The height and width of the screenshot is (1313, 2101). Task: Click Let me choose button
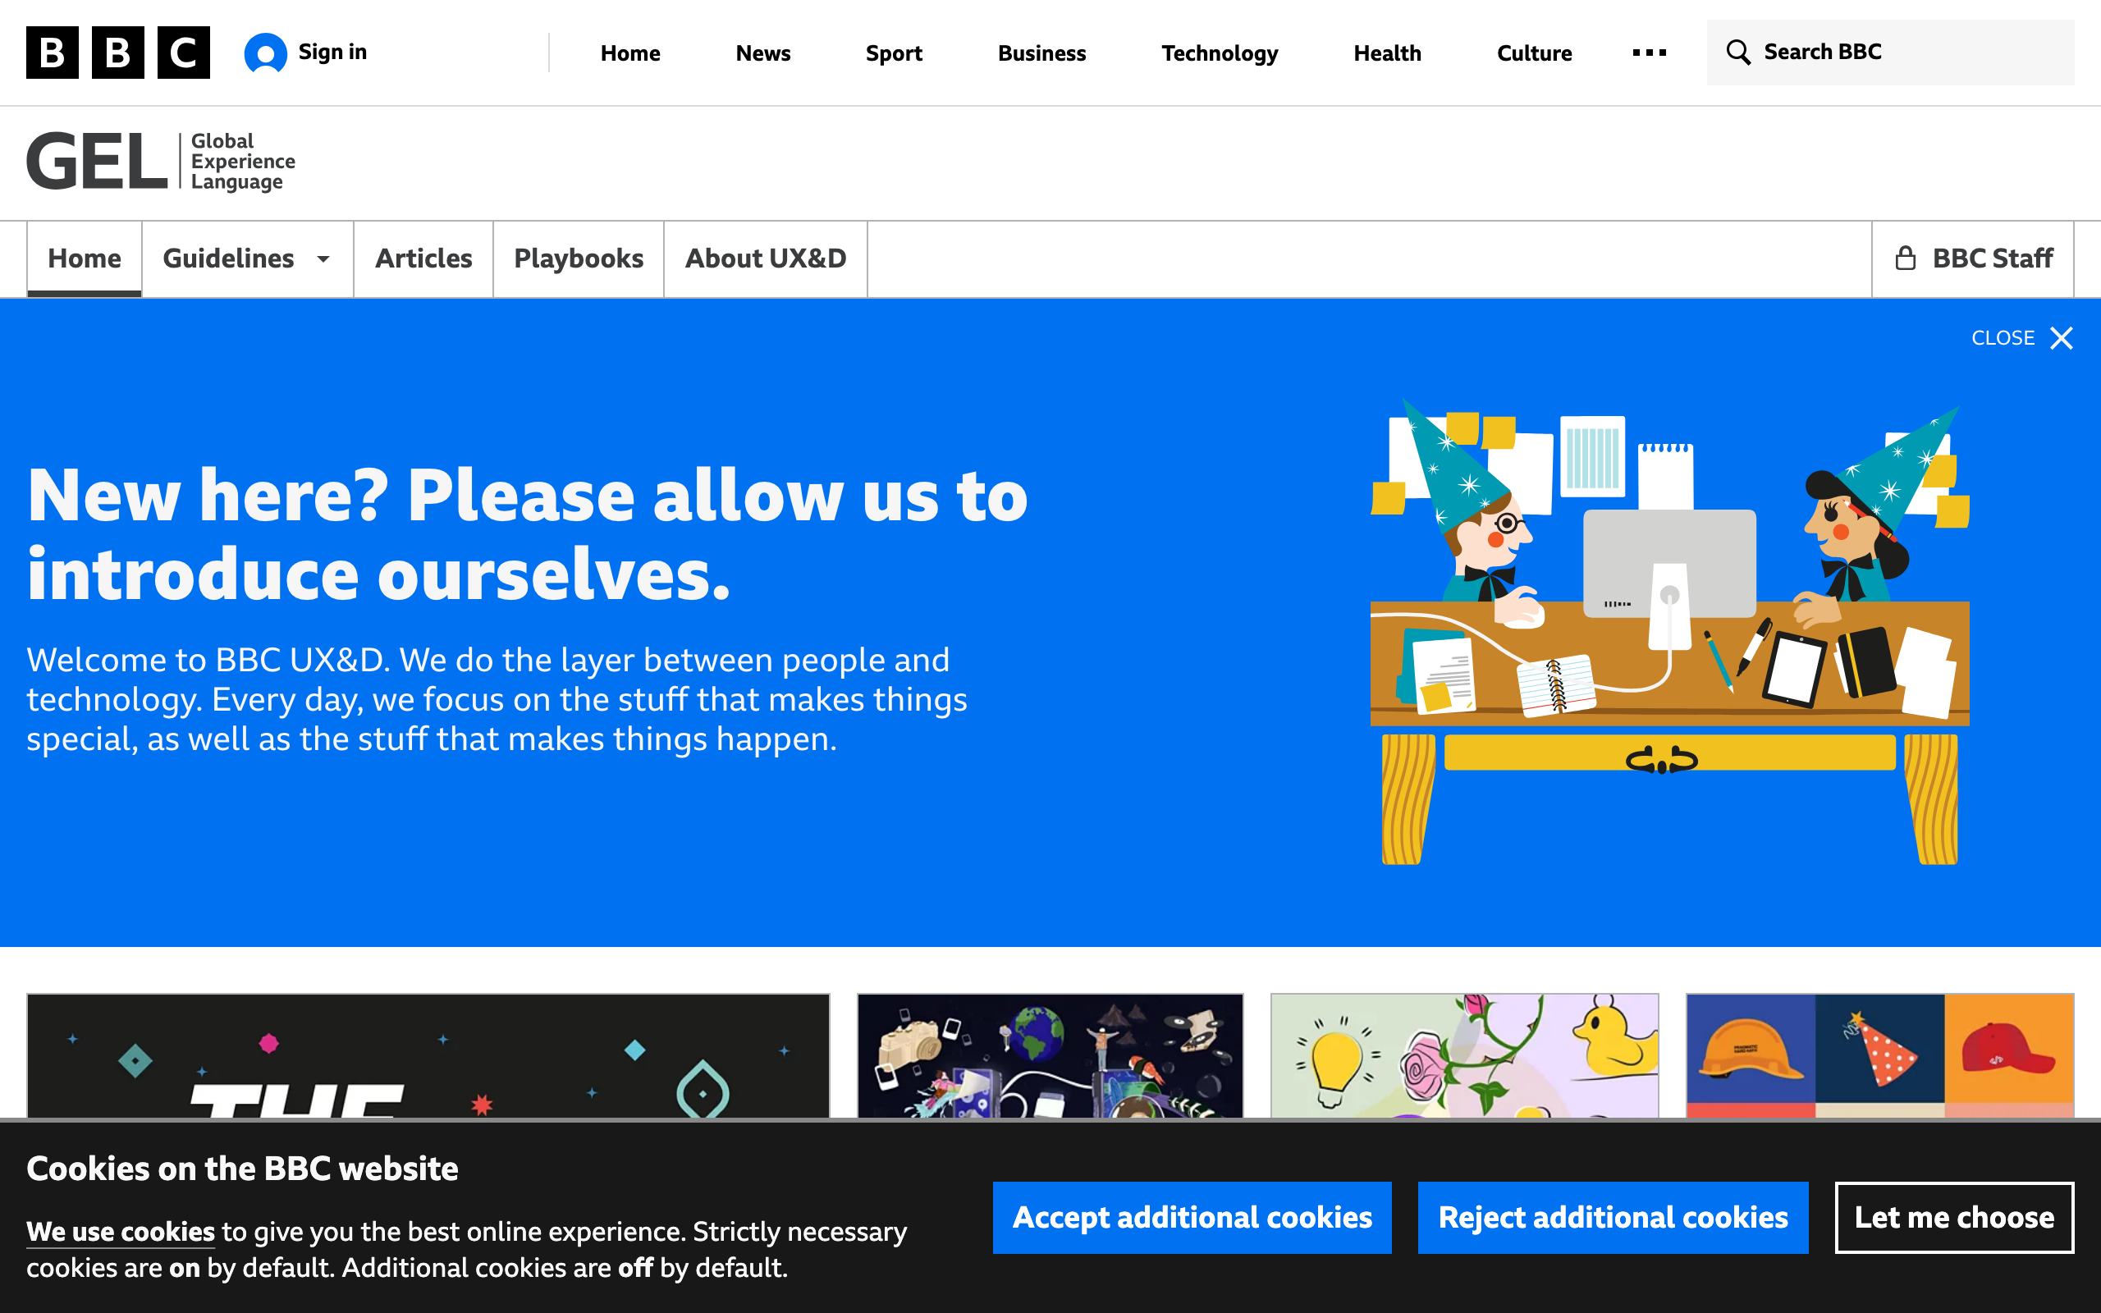pos(1954,1218)
